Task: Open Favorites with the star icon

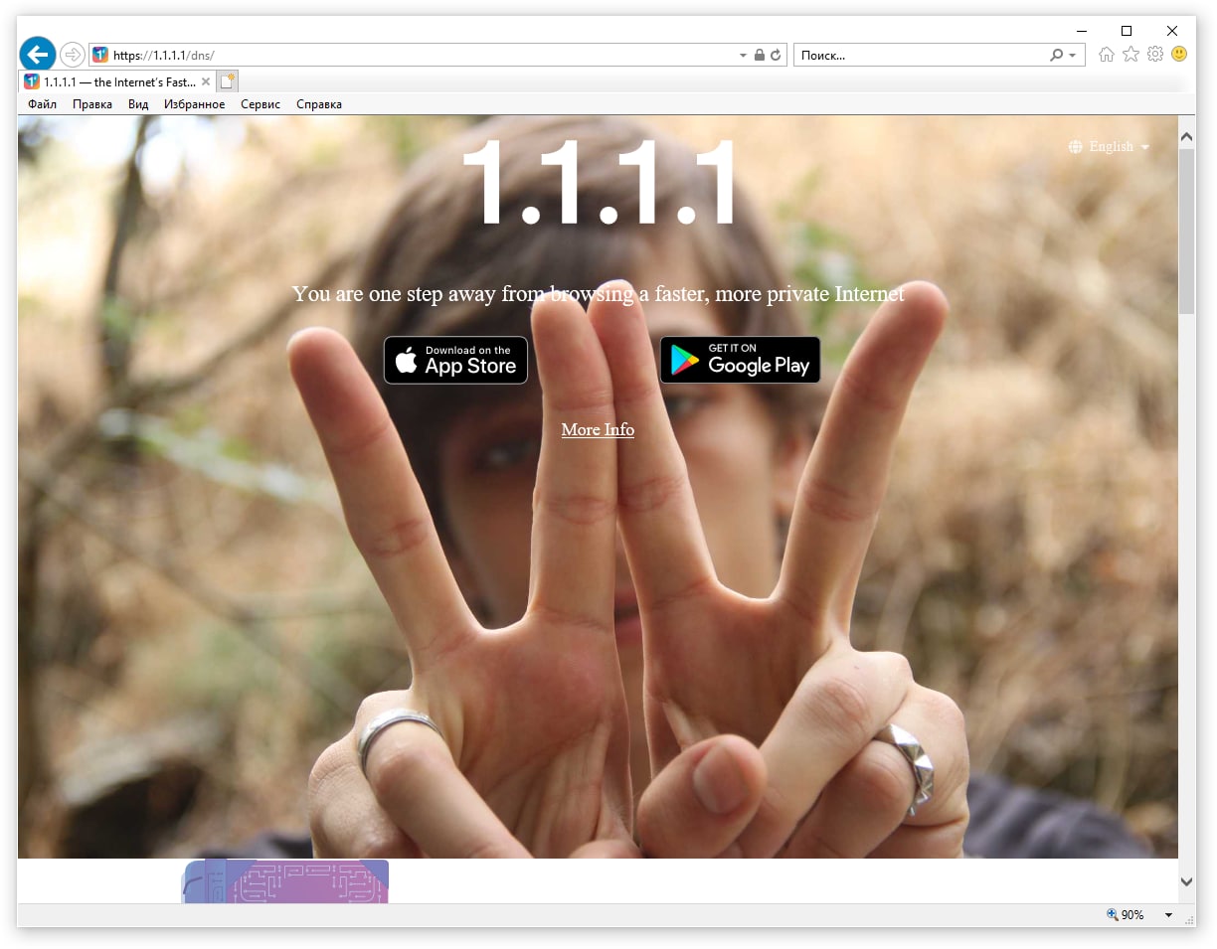Action: (x=1130, y=55)
